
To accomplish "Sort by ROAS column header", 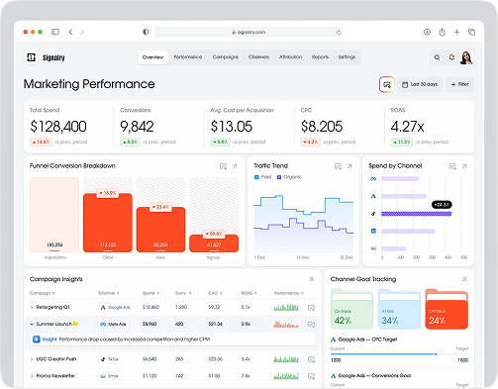I will click(x=249, y=293).
